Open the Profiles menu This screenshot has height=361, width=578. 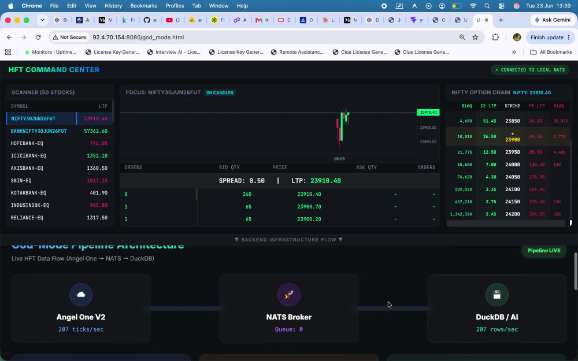click(175, 6)
